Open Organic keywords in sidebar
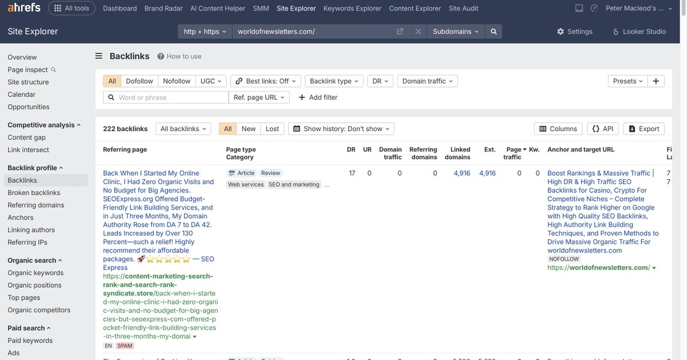 [x=35, y=273]
